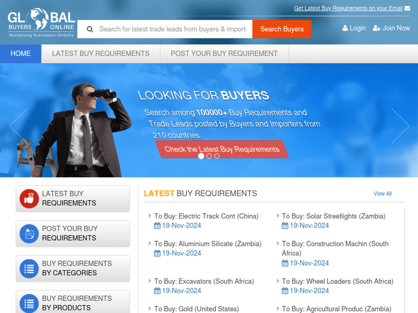
Task: Go to previous banner slide arrow
Action: tap(18, 126)
